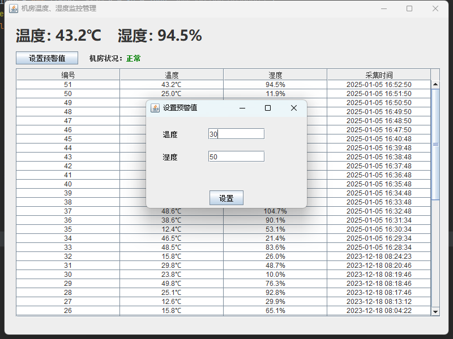Minimize the 设置预警值 dialog
The image size is (453, 339).
242,108
